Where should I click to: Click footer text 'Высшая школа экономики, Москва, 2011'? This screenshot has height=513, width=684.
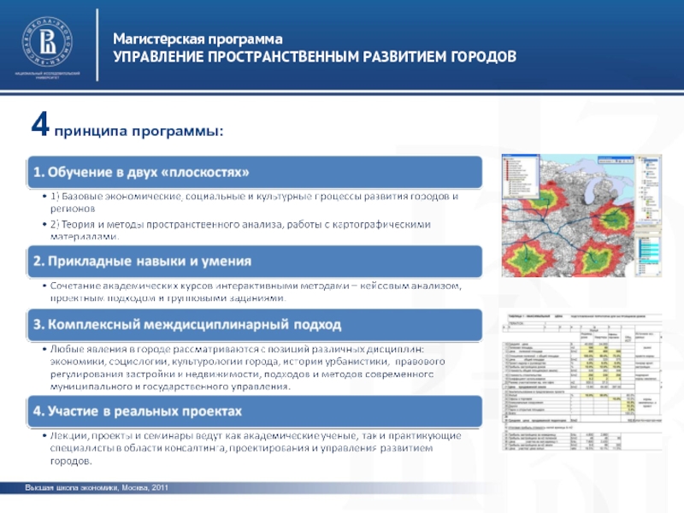pyautogui.click(x=97, y=487)
